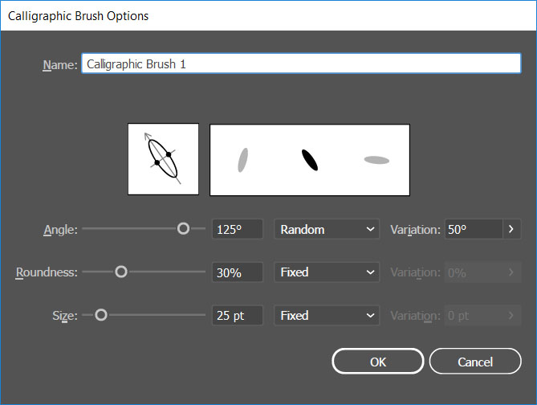Image resolution: width=537 pixels, height=405 pixels.
Task: Click the upper-right black roundness handle on the ellipse
Action: coord(169,154)
